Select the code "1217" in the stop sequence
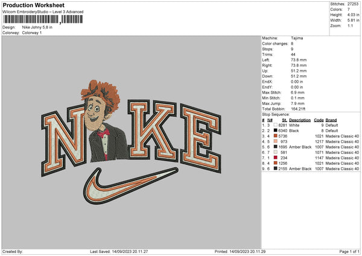Viewport: 362px width, 256px height. click(x=319, y=141)
